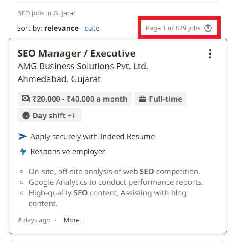
Task: Click the Full-time job type tag
Action: (x=160, y=99)
